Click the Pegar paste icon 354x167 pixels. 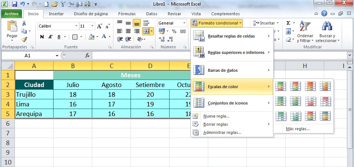click(x=12, y=27)
